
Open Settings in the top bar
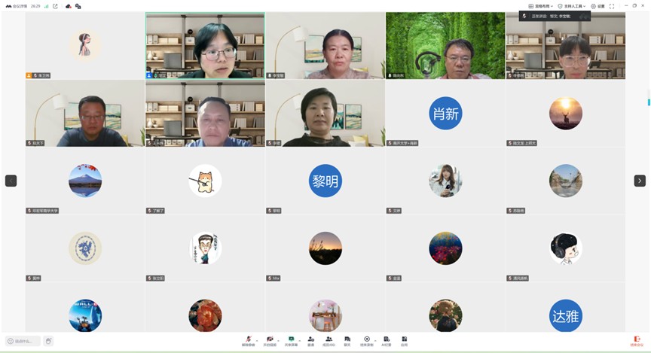click(598, 6)
